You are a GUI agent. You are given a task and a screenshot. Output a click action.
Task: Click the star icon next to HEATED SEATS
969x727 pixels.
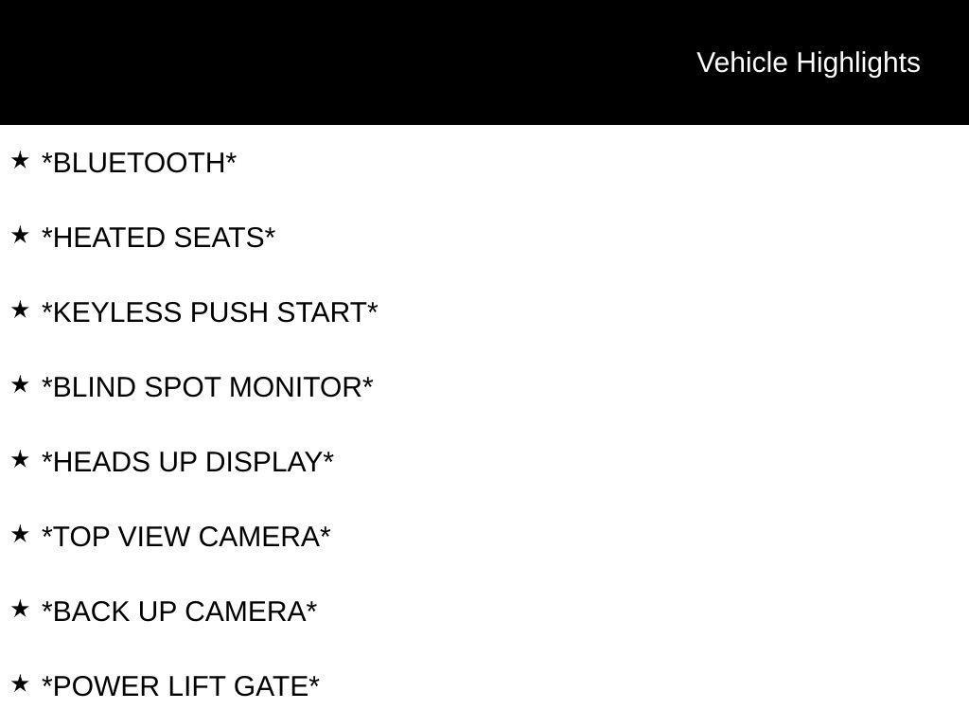[x=20, y=235]
